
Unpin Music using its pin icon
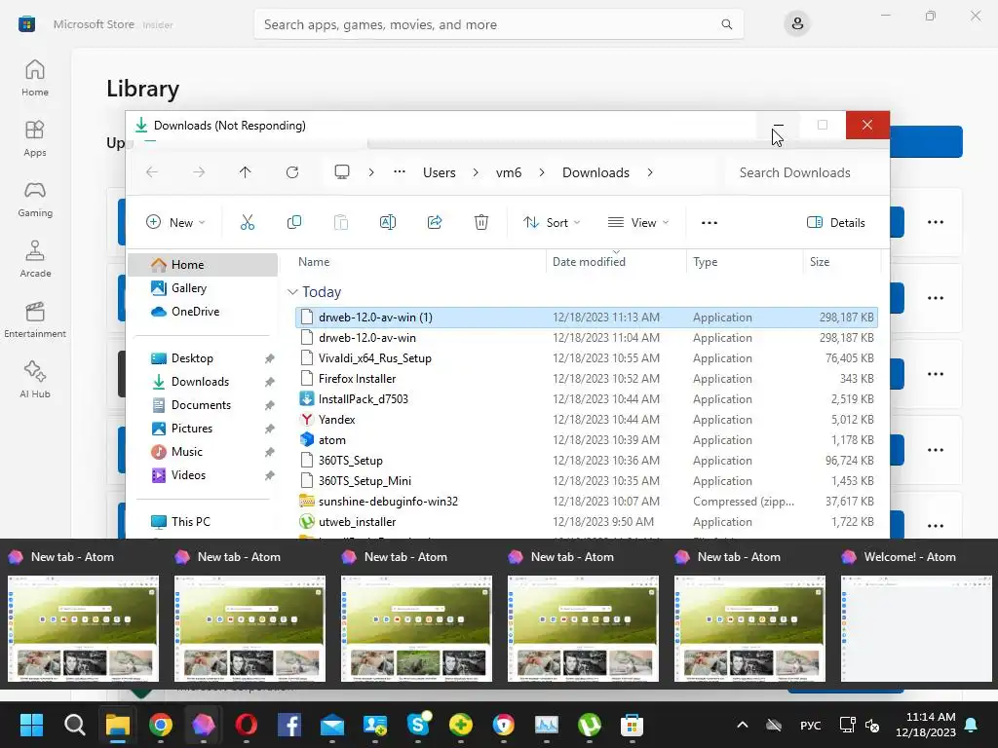click(x=269, y=452)
